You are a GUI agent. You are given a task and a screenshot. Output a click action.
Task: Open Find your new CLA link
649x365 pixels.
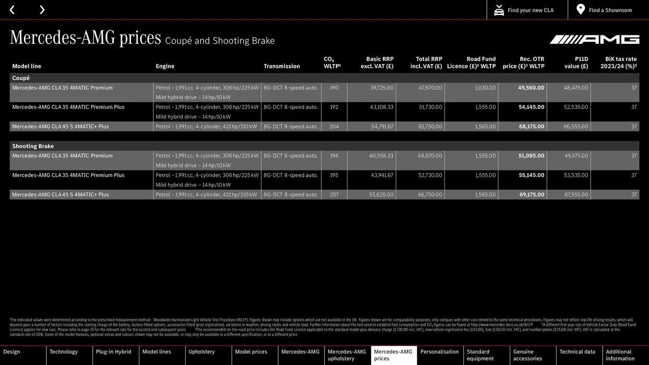coord(531,10)
